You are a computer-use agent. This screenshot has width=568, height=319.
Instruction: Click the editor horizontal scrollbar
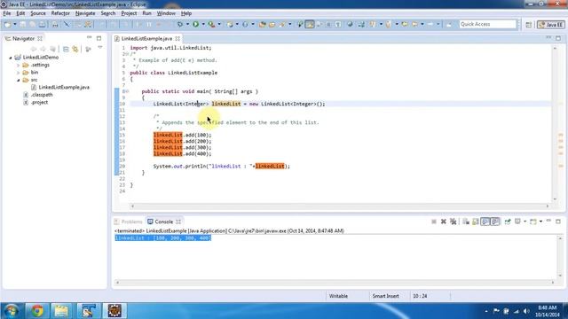coord(340,206)
